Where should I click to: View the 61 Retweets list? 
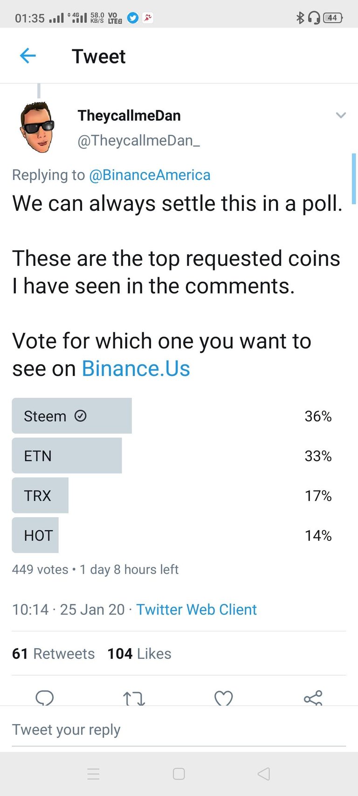pos(54,654)
